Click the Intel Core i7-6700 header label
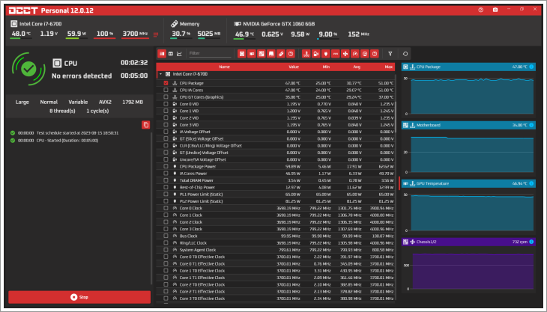 pos(40,24)
